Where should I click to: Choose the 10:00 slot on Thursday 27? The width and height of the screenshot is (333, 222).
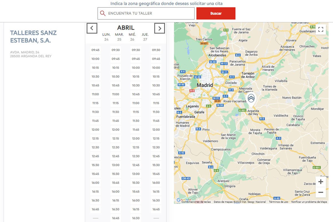point(156,68)
